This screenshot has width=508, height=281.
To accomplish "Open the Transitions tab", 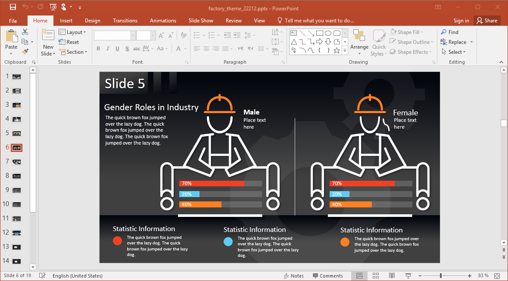I will [x=125, y=21].
